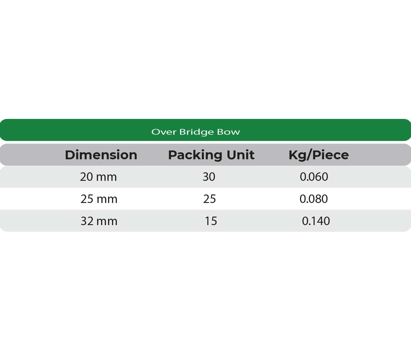Click packing unit value 15
Screen dimensions: 411x351
211,221
